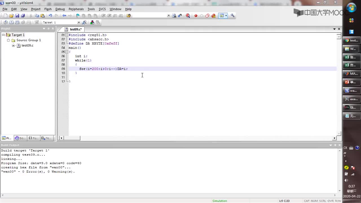The height and width of the screenshot is (203, 361).
Task: Kill all breakpoints icon
Action: (213, 16)
